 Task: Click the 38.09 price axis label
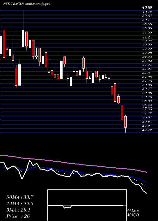pos(147,28)
